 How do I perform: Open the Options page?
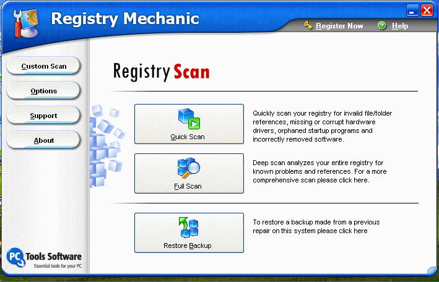click(x=44, y=91)
